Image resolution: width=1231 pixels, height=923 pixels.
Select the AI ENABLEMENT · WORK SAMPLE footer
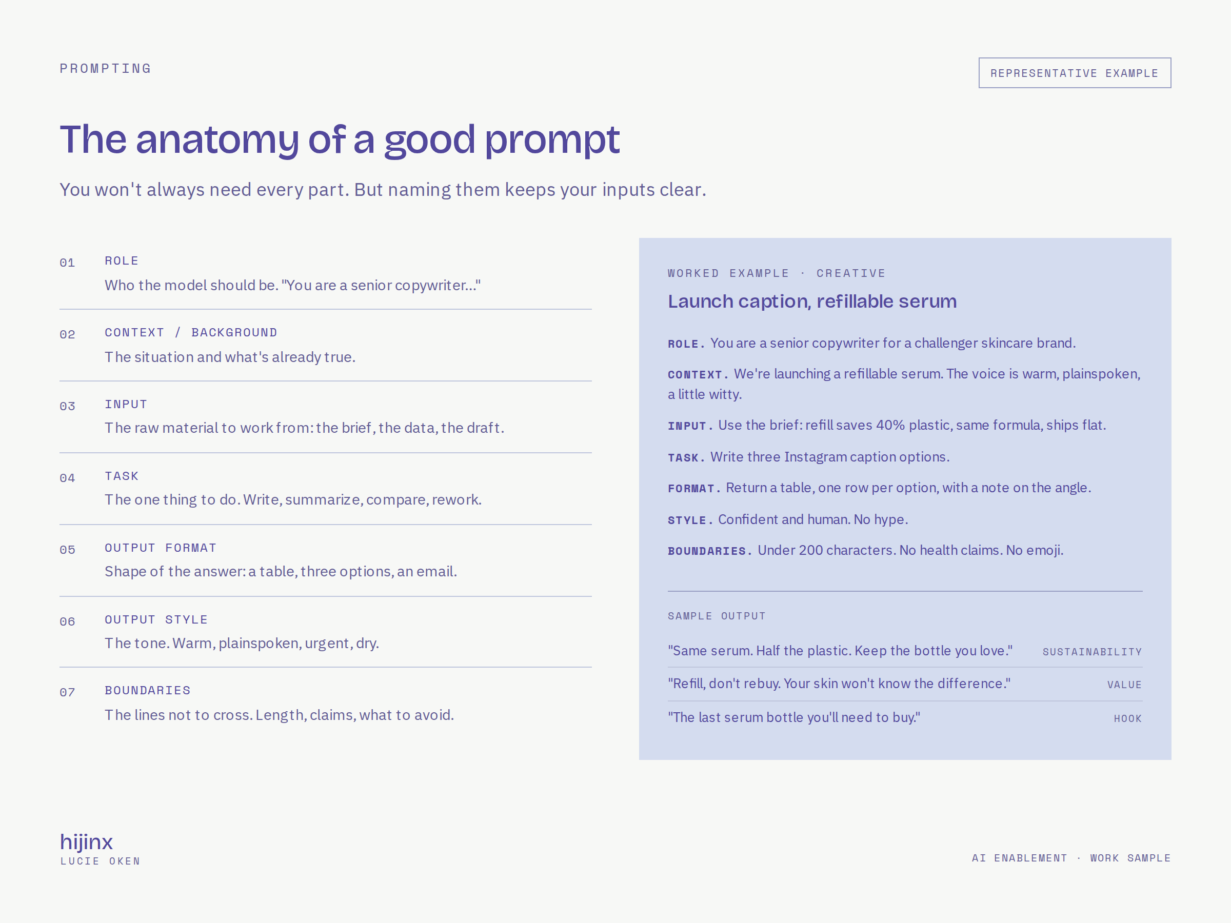pyautogui.click(x=1071, y=858)
